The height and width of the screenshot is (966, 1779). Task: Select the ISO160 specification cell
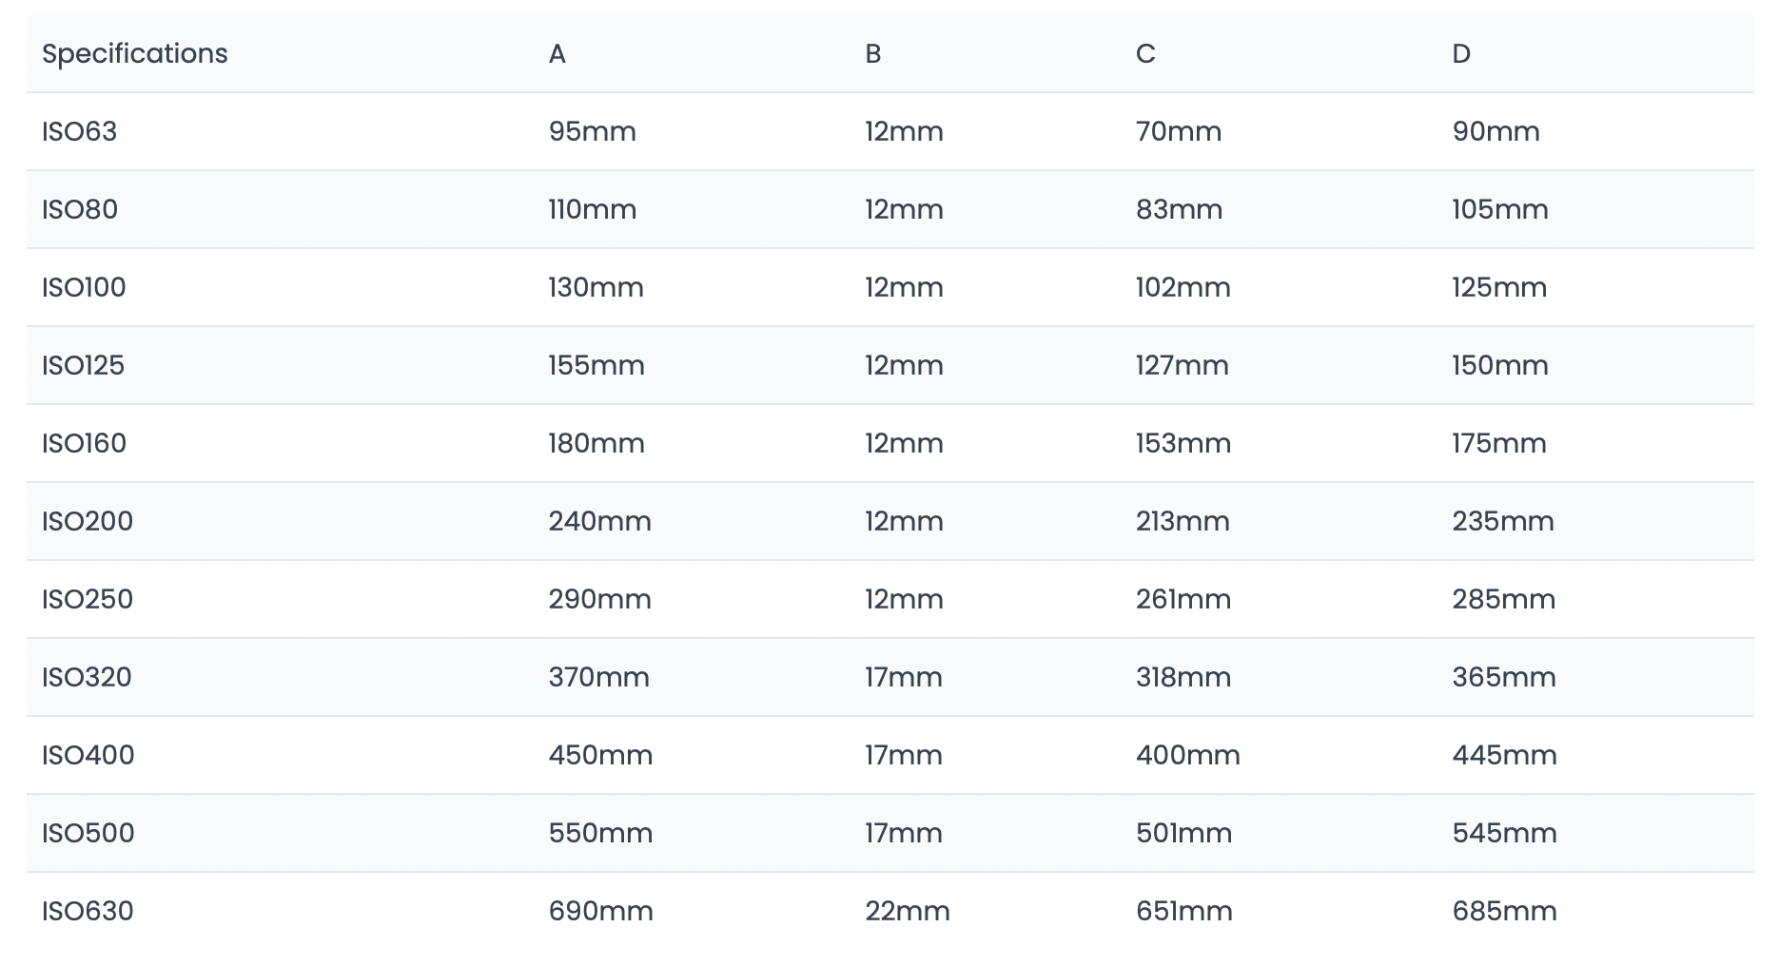pos(84,443)
